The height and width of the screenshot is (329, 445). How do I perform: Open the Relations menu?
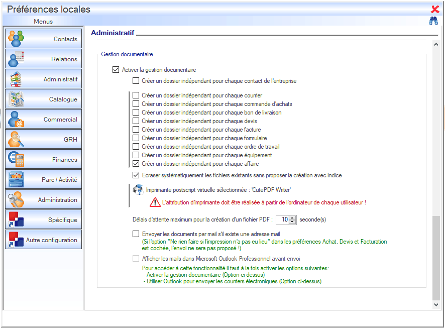point(43,58)
